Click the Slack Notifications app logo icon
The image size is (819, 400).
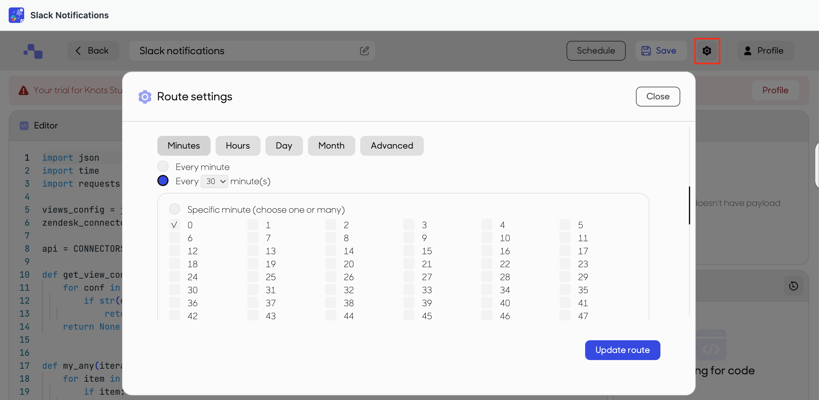[x=16, y=15]
